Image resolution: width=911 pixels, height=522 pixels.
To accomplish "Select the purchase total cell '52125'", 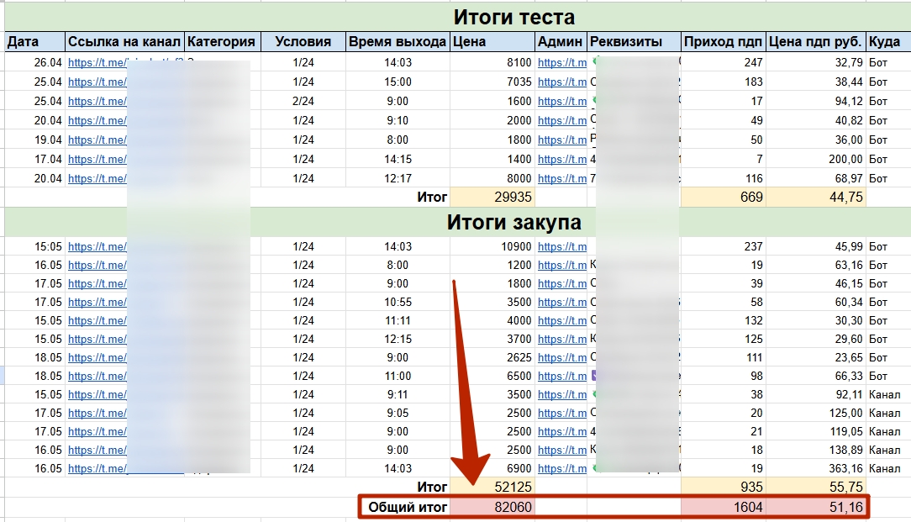I will point(492,488).
